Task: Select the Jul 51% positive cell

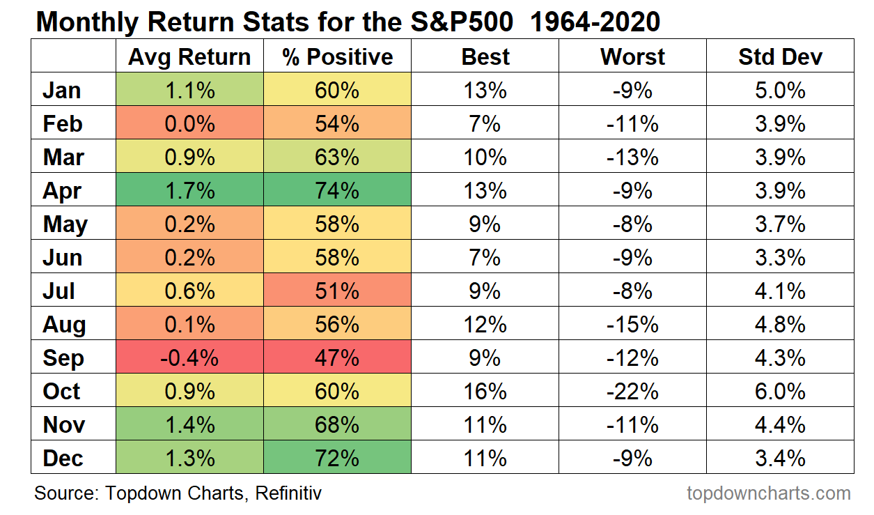Action: 338,291
